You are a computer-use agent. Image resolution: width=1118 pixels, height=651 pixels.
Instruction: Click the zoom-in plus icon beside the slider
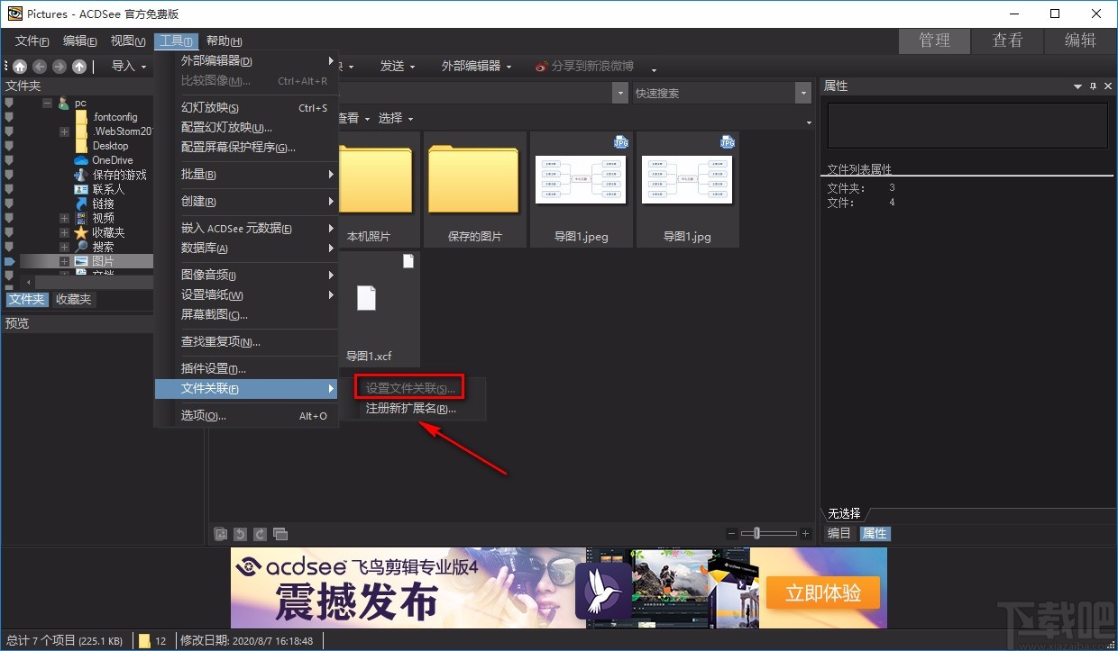(x=805, y=533)
